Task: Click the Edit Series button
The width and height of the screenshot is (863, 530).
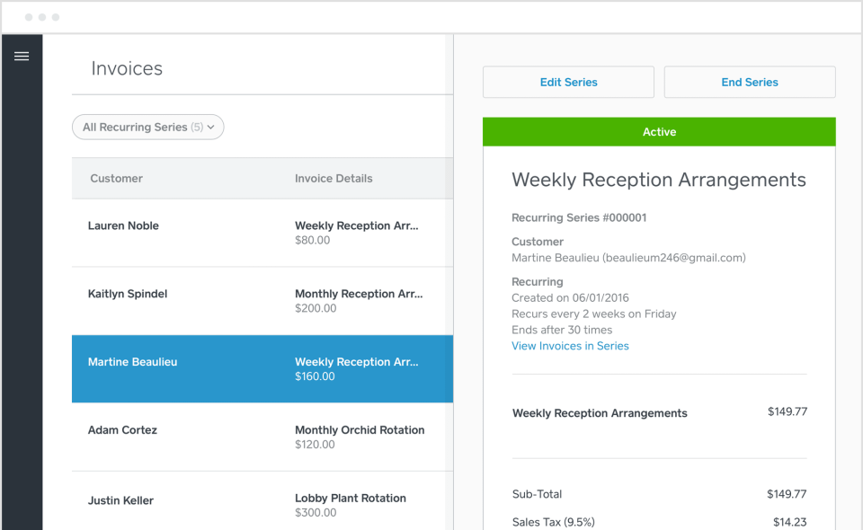Action: pyautogui.click(x=568, y=83)
